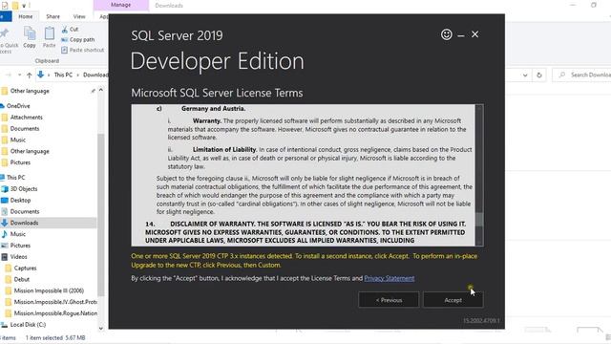Restore the File Explorer window size
Viewport: 611px width, 344px height.
[594, 5]
